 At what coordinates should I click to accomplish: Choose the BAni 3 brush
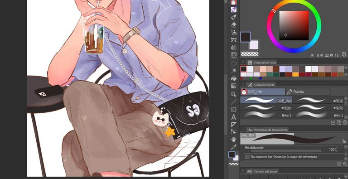(266, 115)
